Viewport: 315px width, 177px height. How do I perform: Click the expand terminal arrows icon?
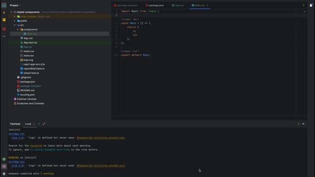coord(44,124)
